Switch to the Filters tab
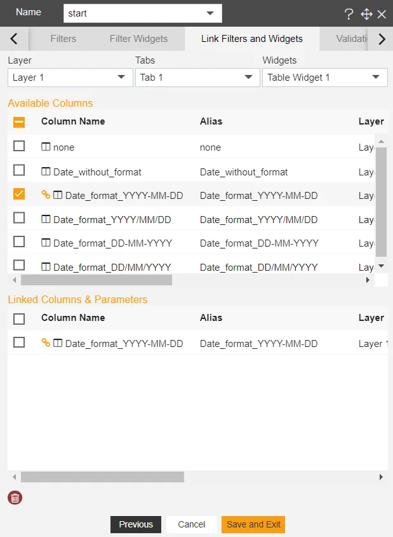393x537 pixels. 63,39
